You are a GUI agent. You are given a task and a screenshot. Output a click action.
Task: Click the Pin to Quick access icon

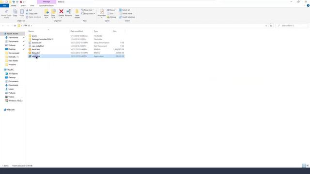point(6,12)
